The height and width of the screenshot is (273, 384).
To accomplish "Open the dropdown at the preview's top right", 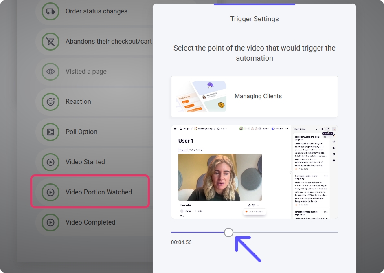I will 305,129.
